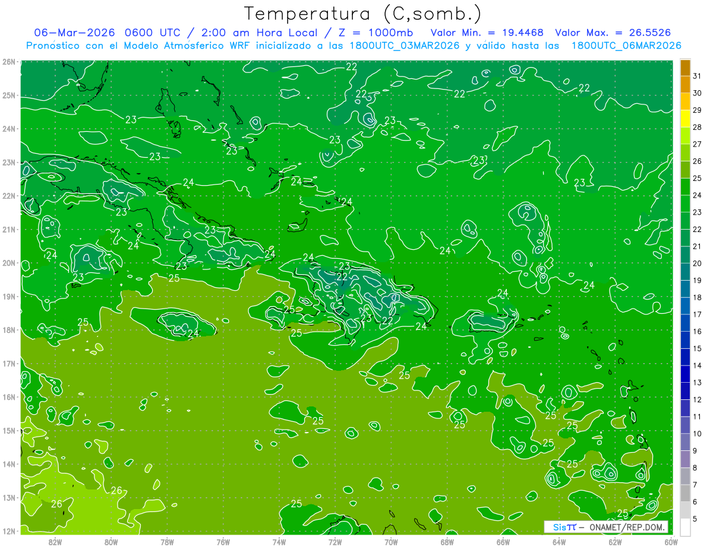Click legend value '18' on color scale
The height and width of the screenshot is (550, 713).
(x=697, y=297)
